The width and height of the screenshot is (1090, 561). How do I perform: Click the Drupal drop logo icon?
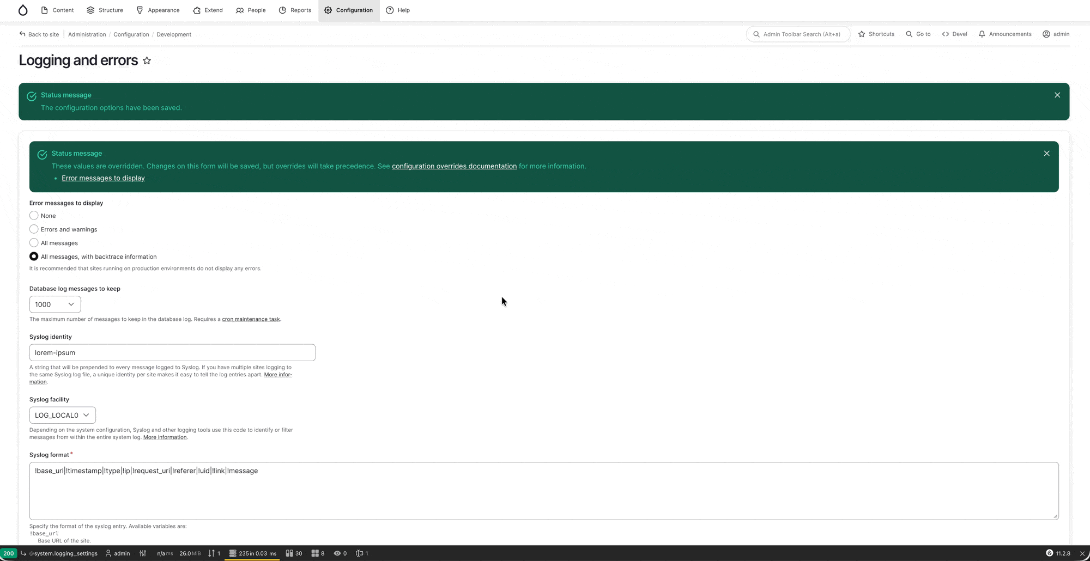(x=23, y=10)
